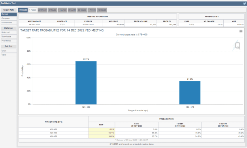247x148 pixels.
Task: Open the 1 Nov23 meeting tab
Action: click(x=92, y=10)
